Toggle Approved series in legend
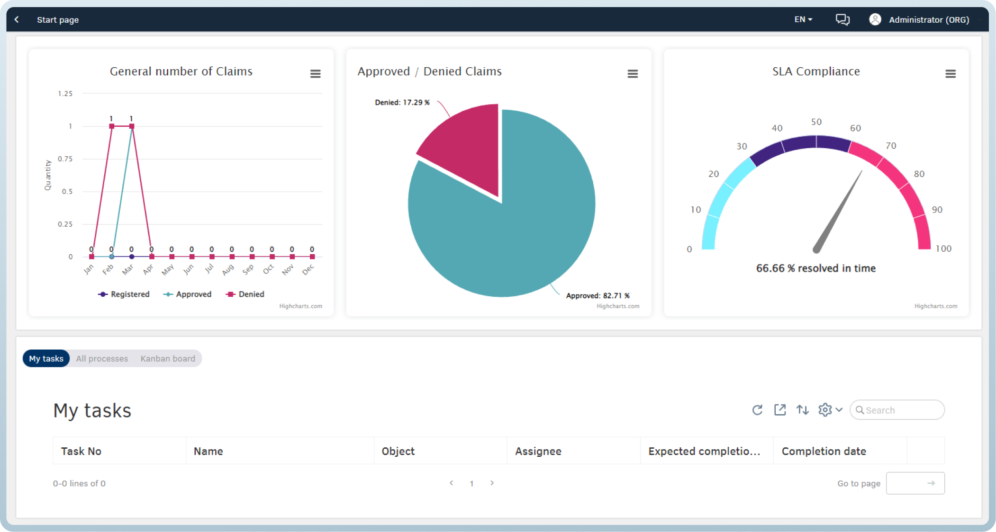Screen dimensions: 996x532 pyautogui.click(x=187, y=294)
